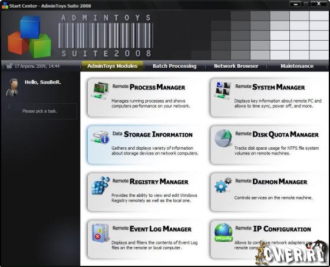Image resolution: width=330 pixels, height=267 pixels.
Task: Click the Registry Manager blue cubes icon
Action: pyautogui.click(x=101, y=185)
